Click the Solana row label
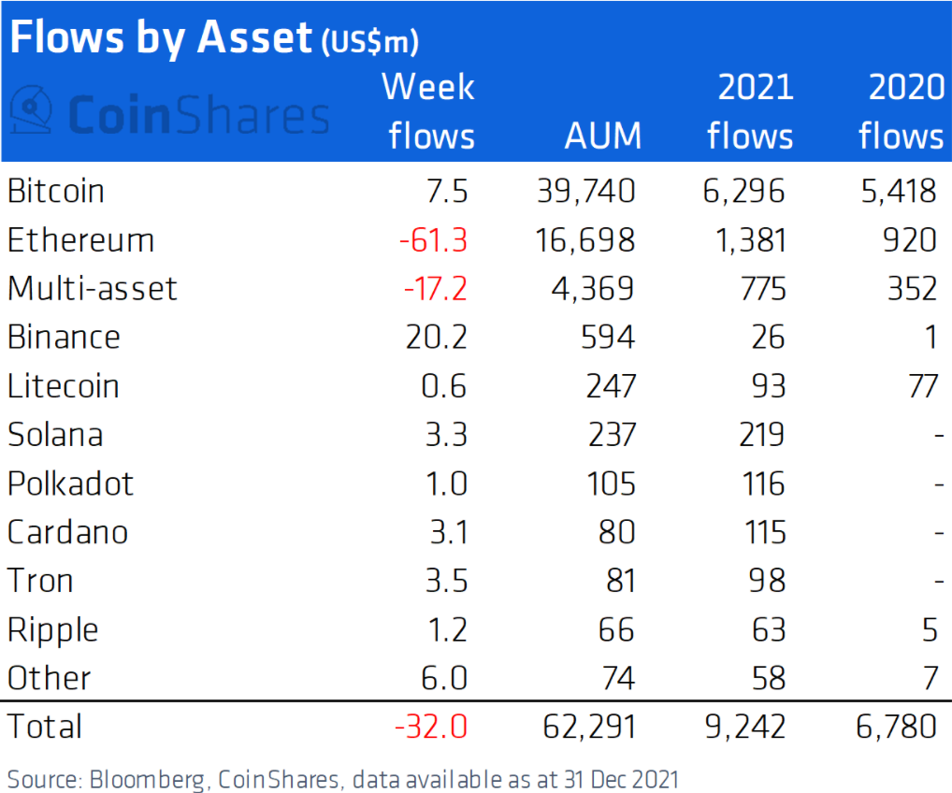The image size is (952, 793). tap(55, 434)
